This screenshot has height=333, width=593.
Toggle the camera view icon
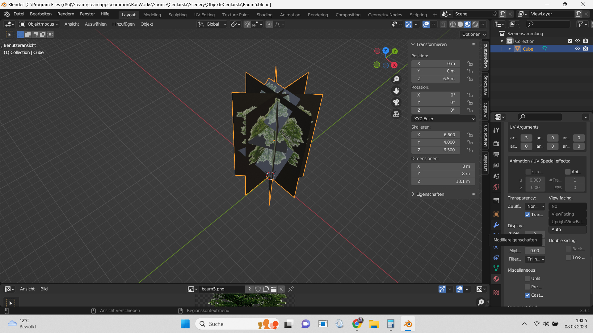tap(396, 102)
